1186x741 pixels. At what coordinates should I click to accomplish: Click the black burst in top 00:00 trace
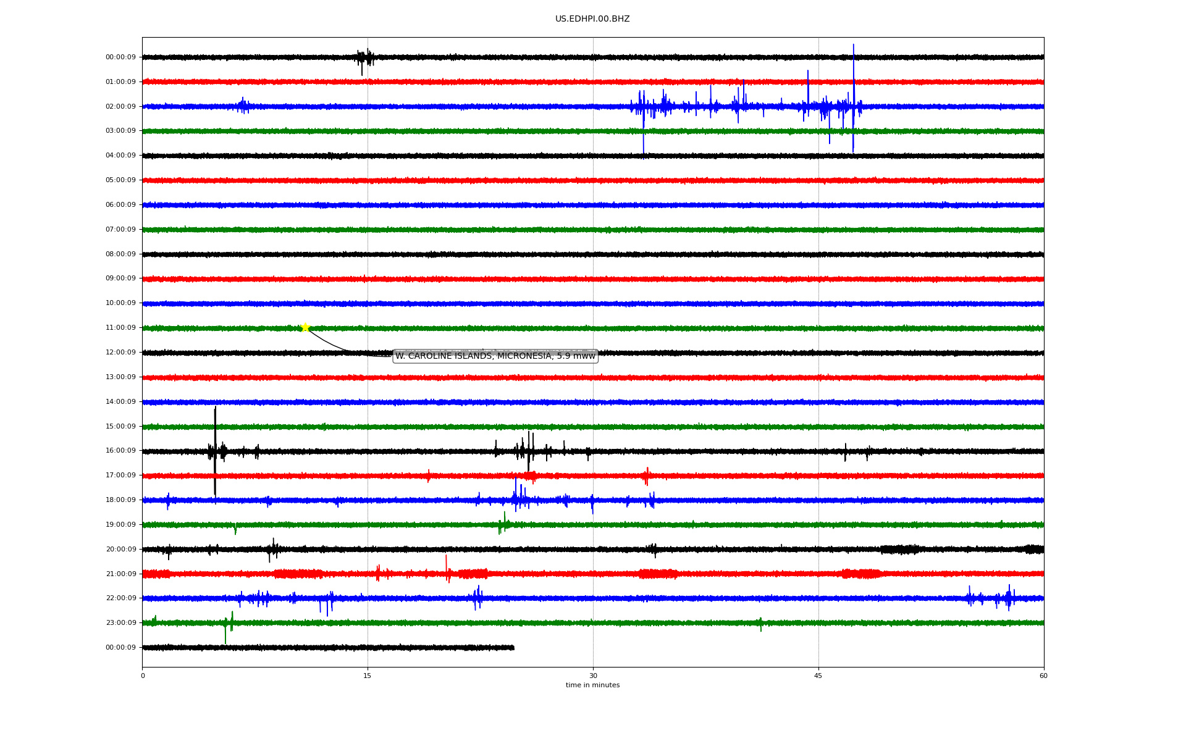click(365, 58)
